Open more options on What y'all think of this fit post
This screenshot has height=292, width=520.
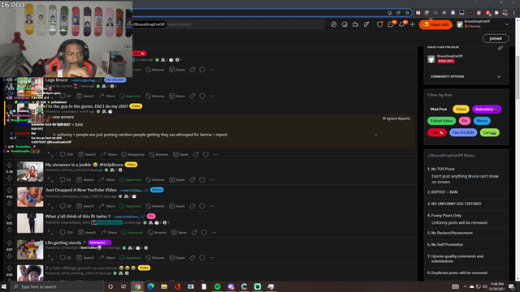(x=214, y=233)
